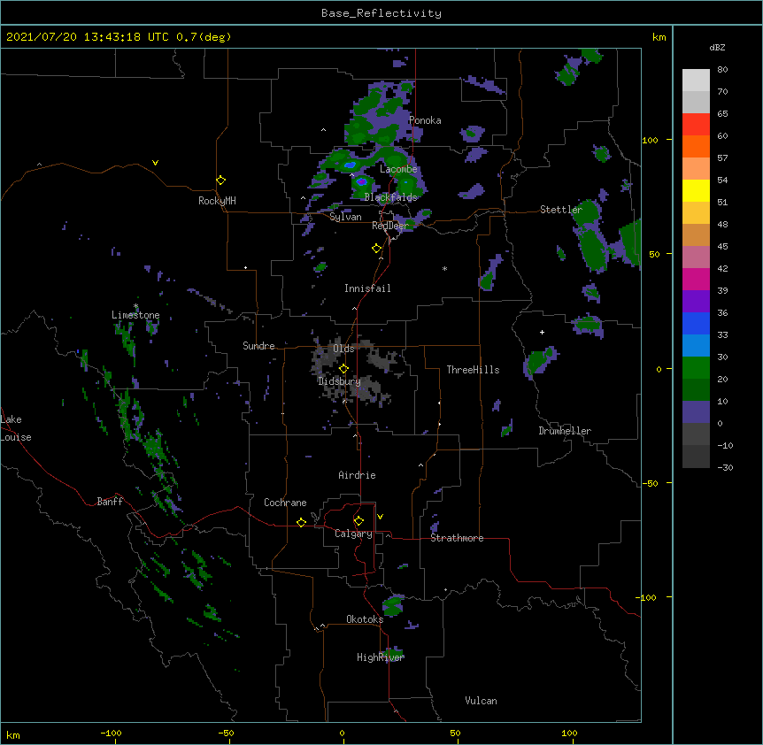Pick the orange 60-57 dBZ legend swatch
763x745 pixels.
(x=696, y=146)
